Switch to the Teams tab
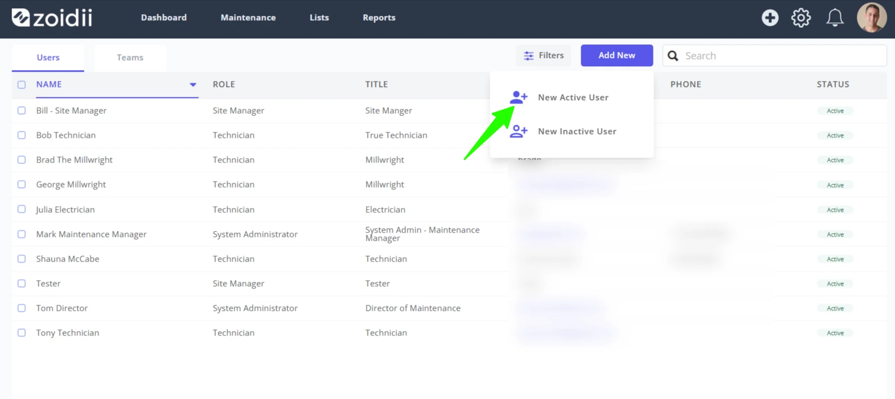Viewport: 895px width, 399px height. (x=130, y=57)
